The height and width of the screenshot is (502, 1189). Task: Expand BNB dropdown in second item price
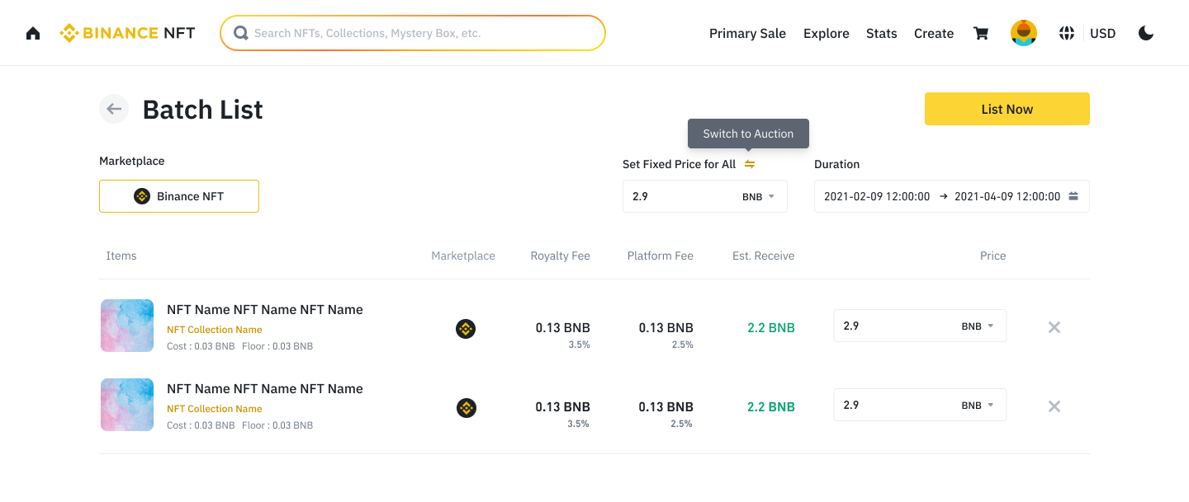pos(978,406)
